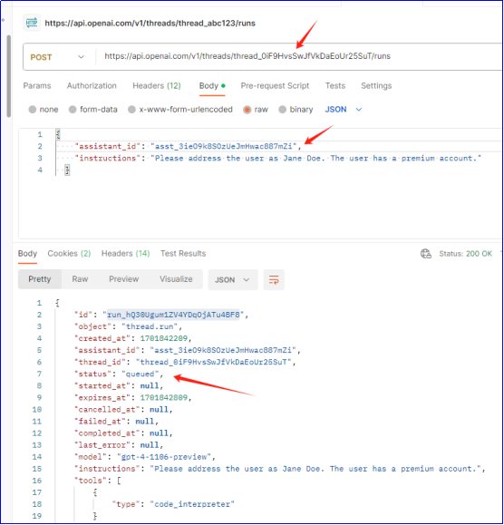Click the HTTP request icon beside the title
Image resolution: width=504 pixels, height=525 pixels.
[32, 23]
